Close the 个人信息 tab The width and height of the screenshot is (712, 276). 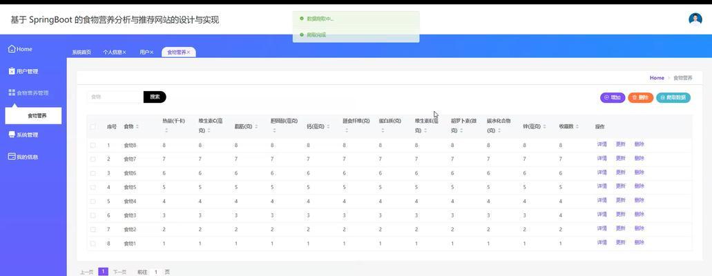tap(124, 52)
